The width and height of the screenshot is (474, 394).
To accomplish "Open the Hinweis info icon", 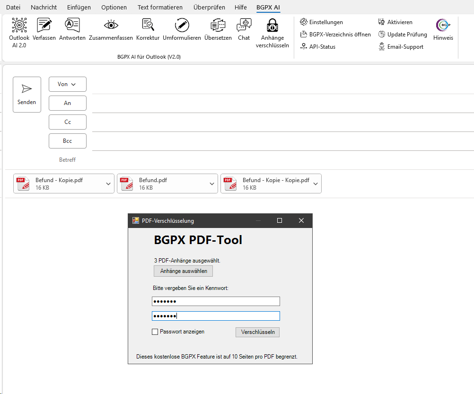I will click(x=443, y=26).
